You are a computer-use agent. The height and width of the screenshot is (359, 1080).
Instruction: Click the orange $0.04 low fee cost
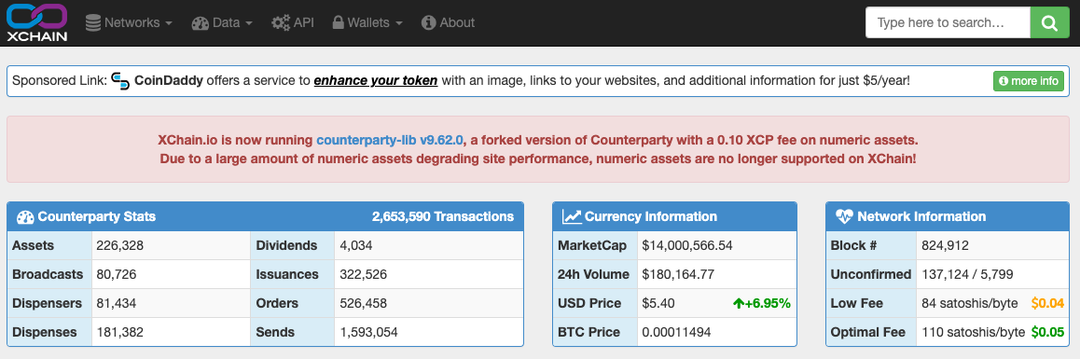pos(1047,304)
